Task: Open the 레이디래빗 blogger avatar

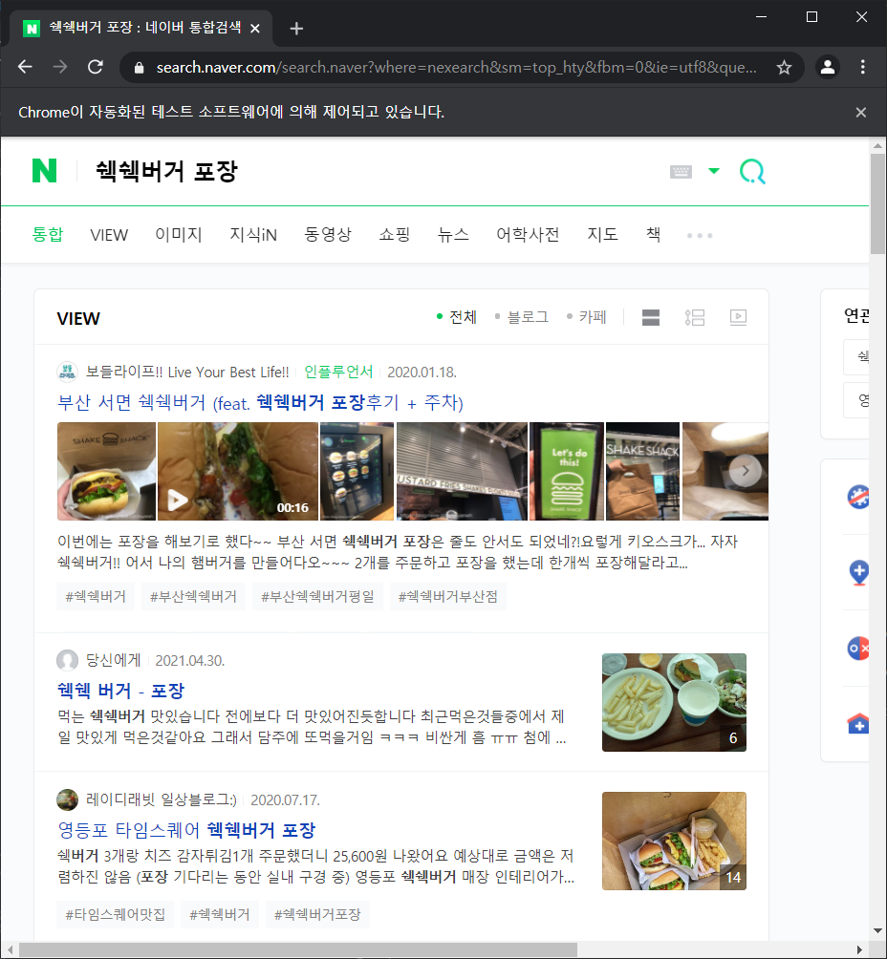Action: (x=67, y=799)
